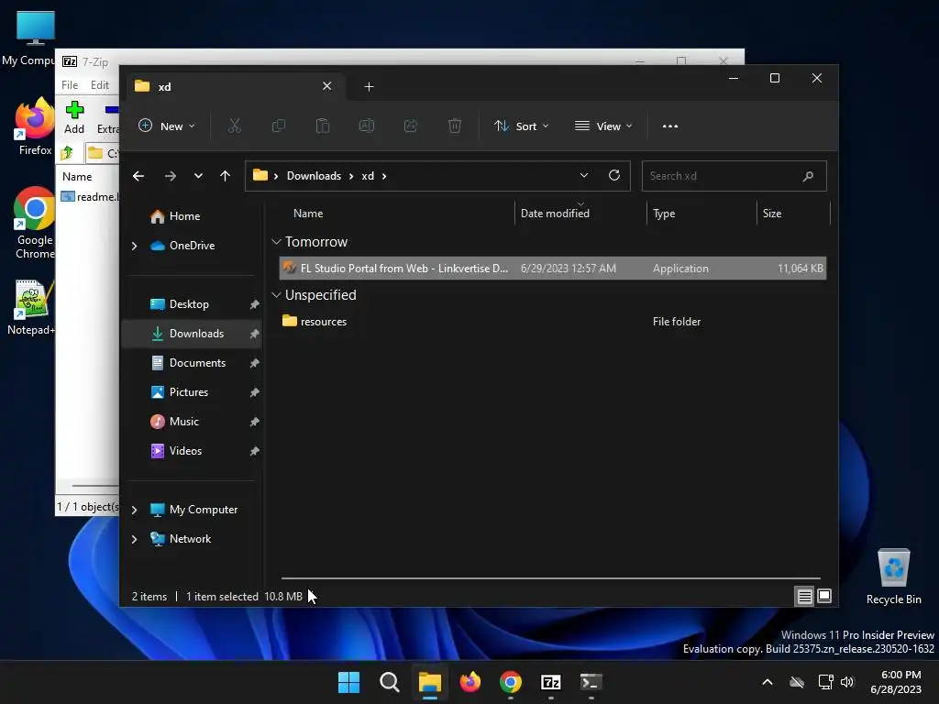The image size is (939, 704).
Task: Select the Recycle Bin desktop icon
Action: coord(893,577)
